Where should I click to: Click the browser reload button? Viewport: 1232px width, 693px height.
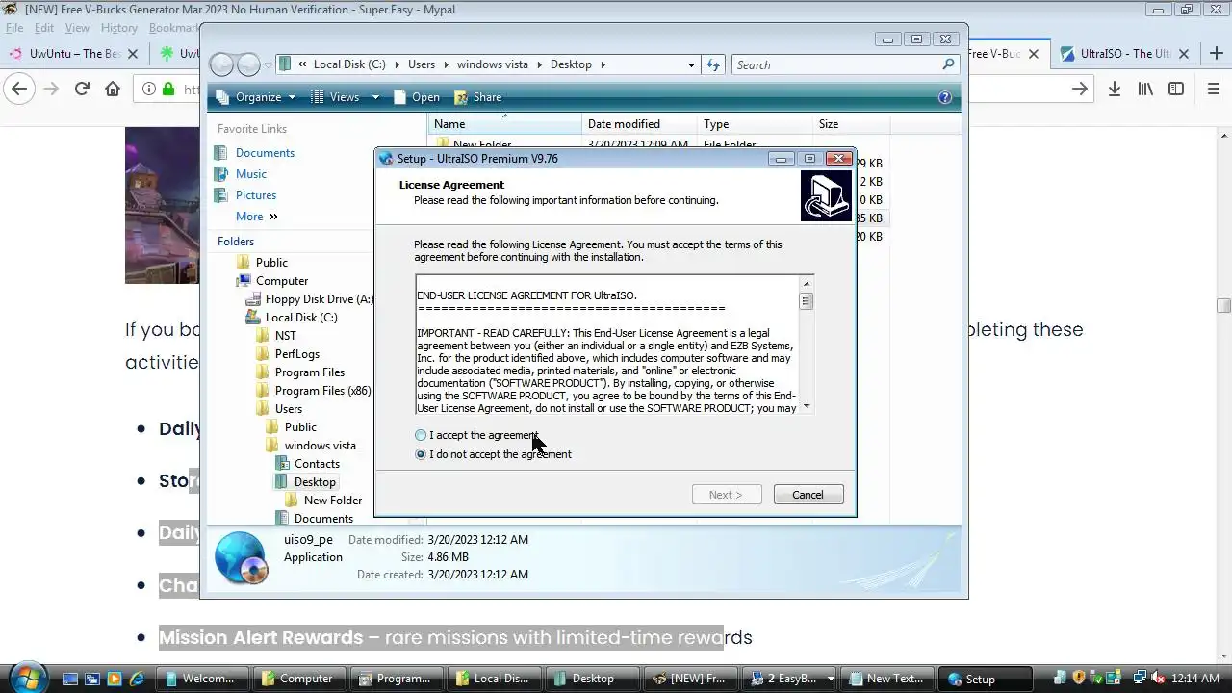82,89
